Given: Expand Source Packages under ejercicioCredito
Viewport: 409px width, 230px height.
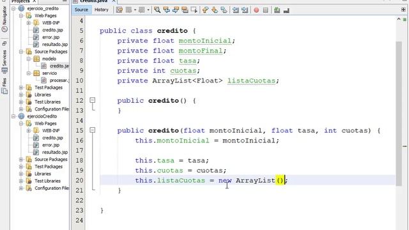Looking at the screenshot, I should tap(21, 159).
